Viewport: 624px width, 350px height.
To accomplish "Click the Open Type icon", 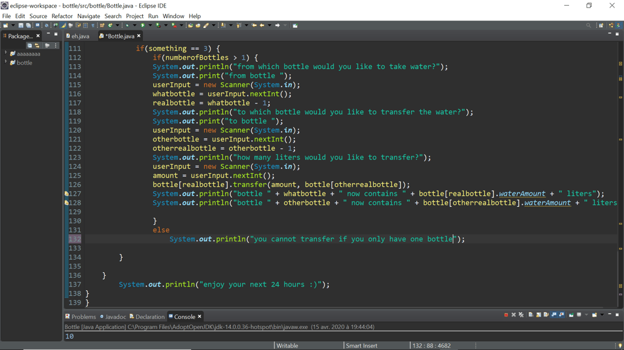I will (190, 26).
